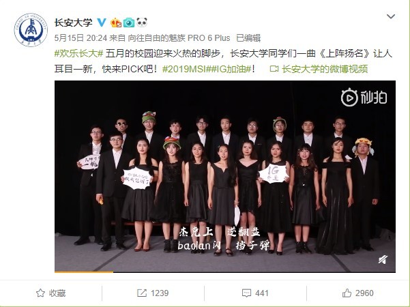Viewport: 410px width, 307px height.
Task: Open the 长安大学 profile avatar
Action: click(x=31, y=30)
